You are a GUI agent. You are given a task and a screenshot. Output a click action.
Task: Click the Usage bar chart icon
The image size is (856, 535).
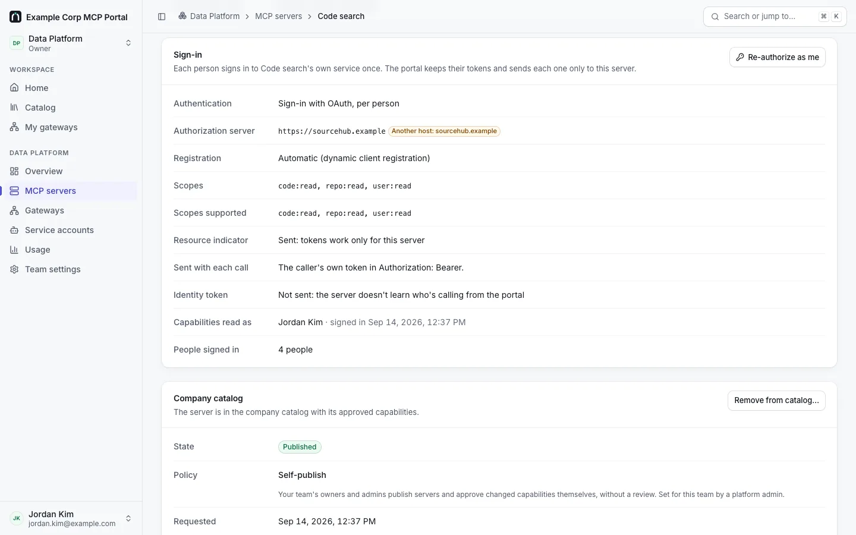14,250
